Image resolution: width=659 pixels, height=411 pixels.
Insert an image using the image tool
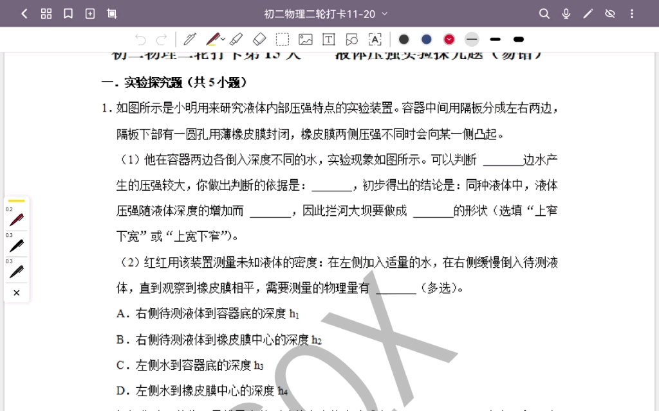[305, 39]
